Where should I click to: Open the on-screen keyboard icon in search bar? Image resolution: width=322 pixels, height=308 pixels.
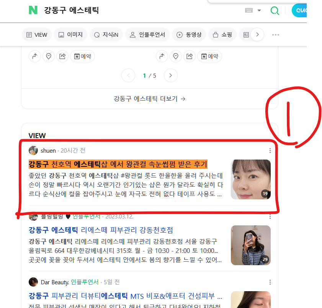249,10
